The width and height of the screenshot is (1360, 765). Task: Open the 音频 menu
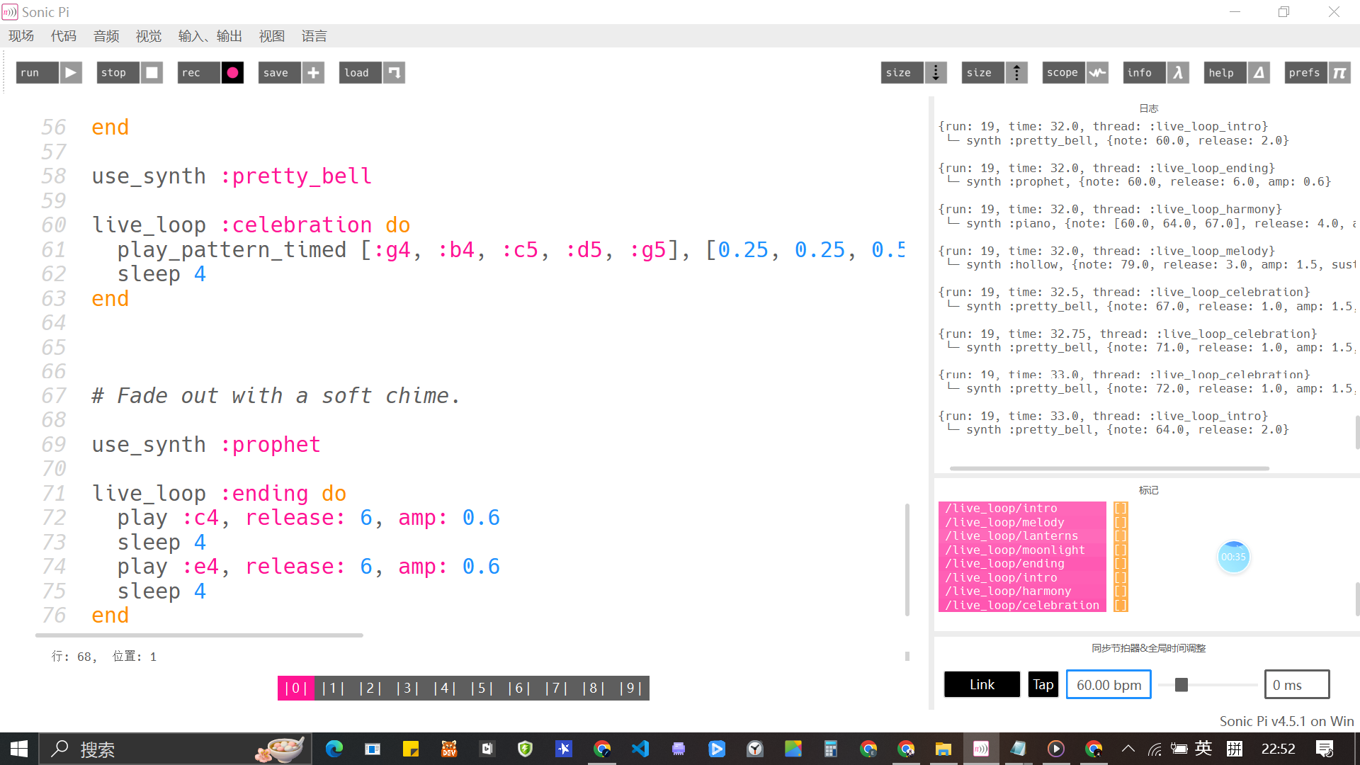(x=106, y=36)
